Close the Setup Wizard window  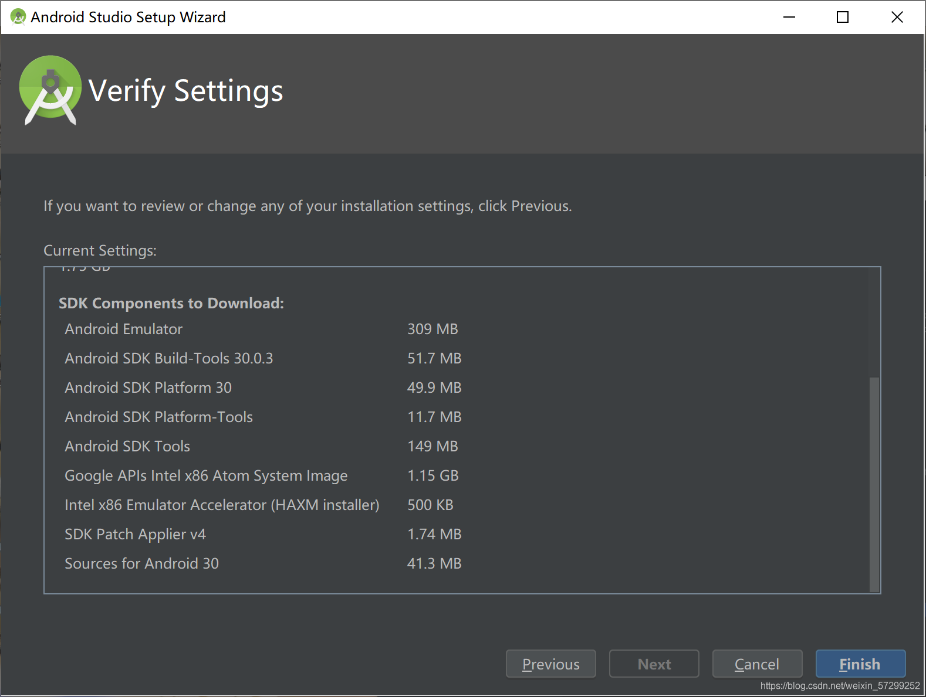point(897,17)
